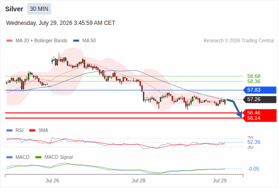Click the MA 50 blue legend swatch

[x=76, y=41]
